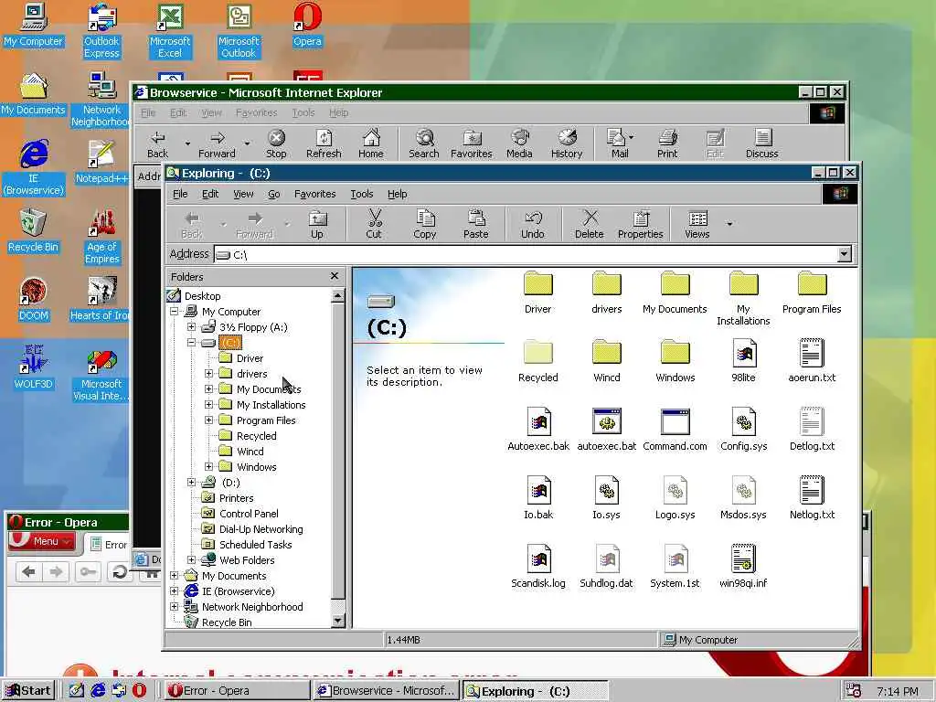
Task: Expand the 3½ Floppy (A:) tree node
Action: (191, 327)
